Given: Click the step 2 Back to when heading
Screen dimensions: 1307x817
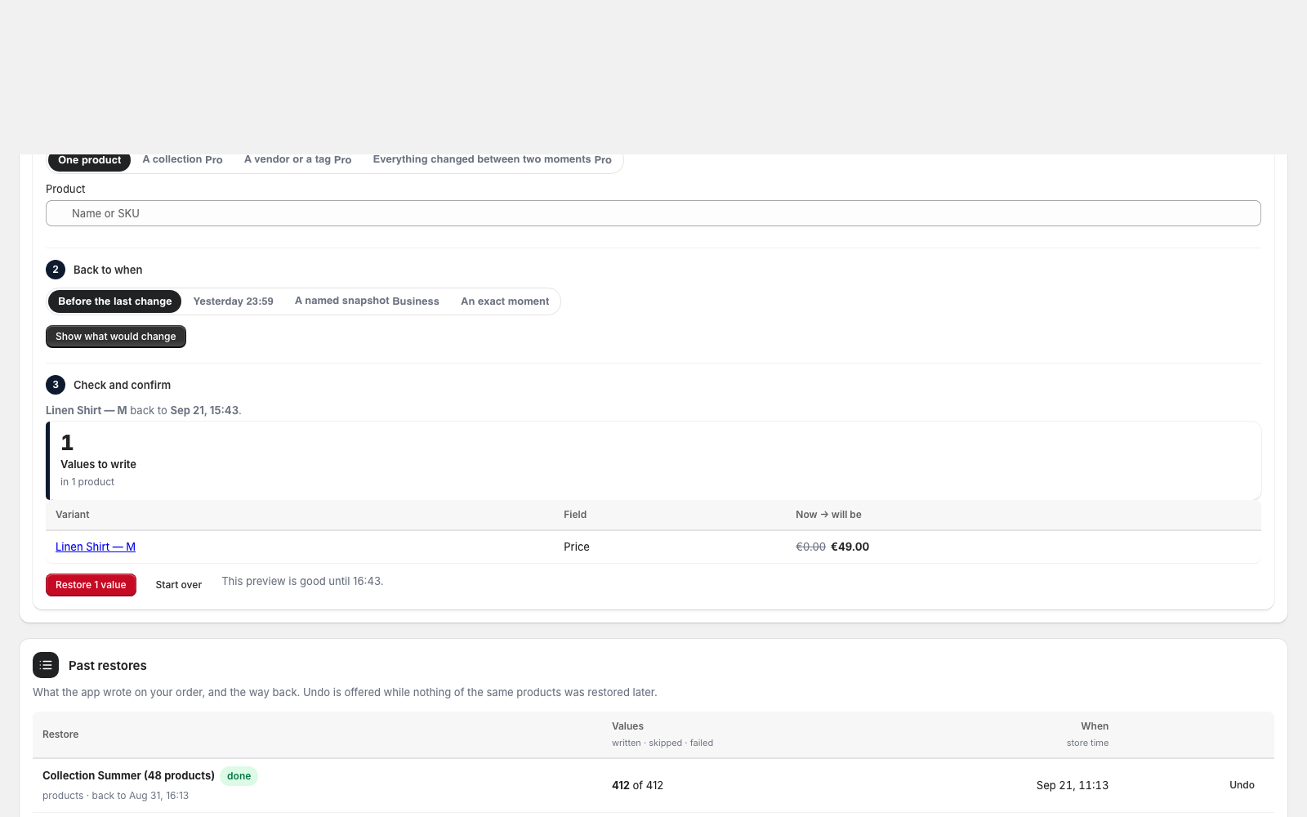Looking at the screenshot, I should click(108, 270).
